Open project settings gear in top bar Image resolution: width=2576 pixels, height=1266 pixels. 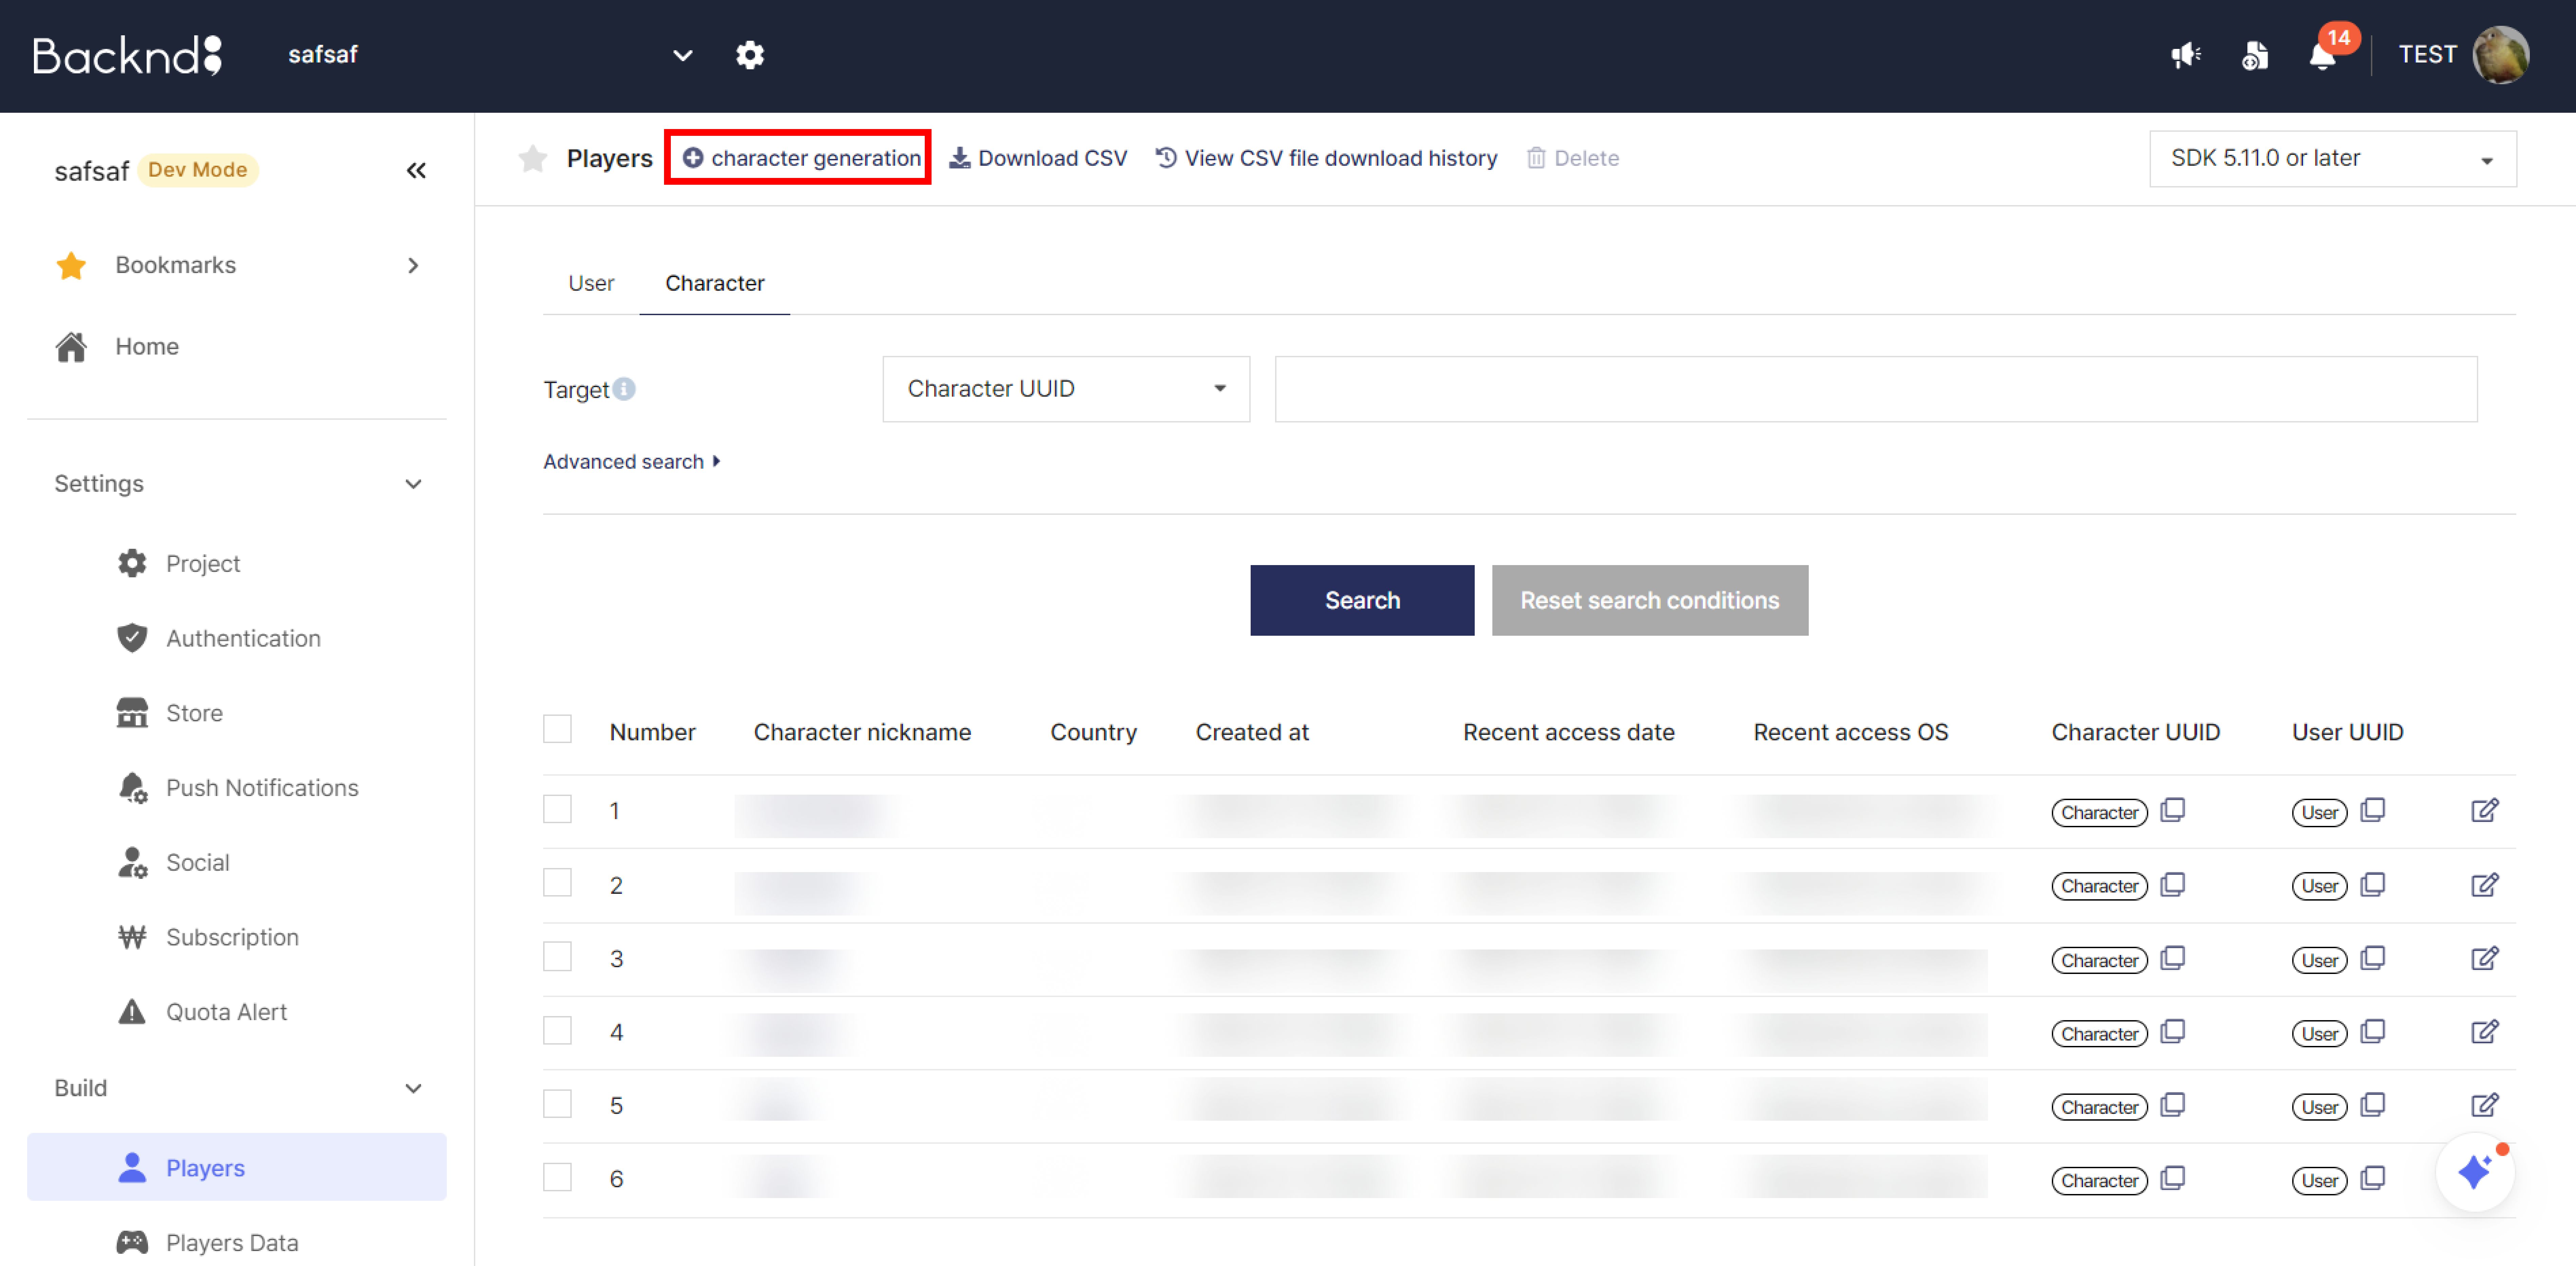[x=750, y=55]
